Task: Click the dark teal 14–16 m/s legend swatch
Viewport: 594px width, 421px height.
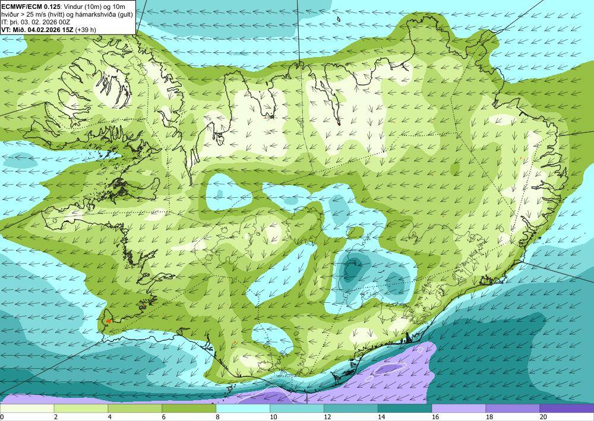Action: [405, 409]
